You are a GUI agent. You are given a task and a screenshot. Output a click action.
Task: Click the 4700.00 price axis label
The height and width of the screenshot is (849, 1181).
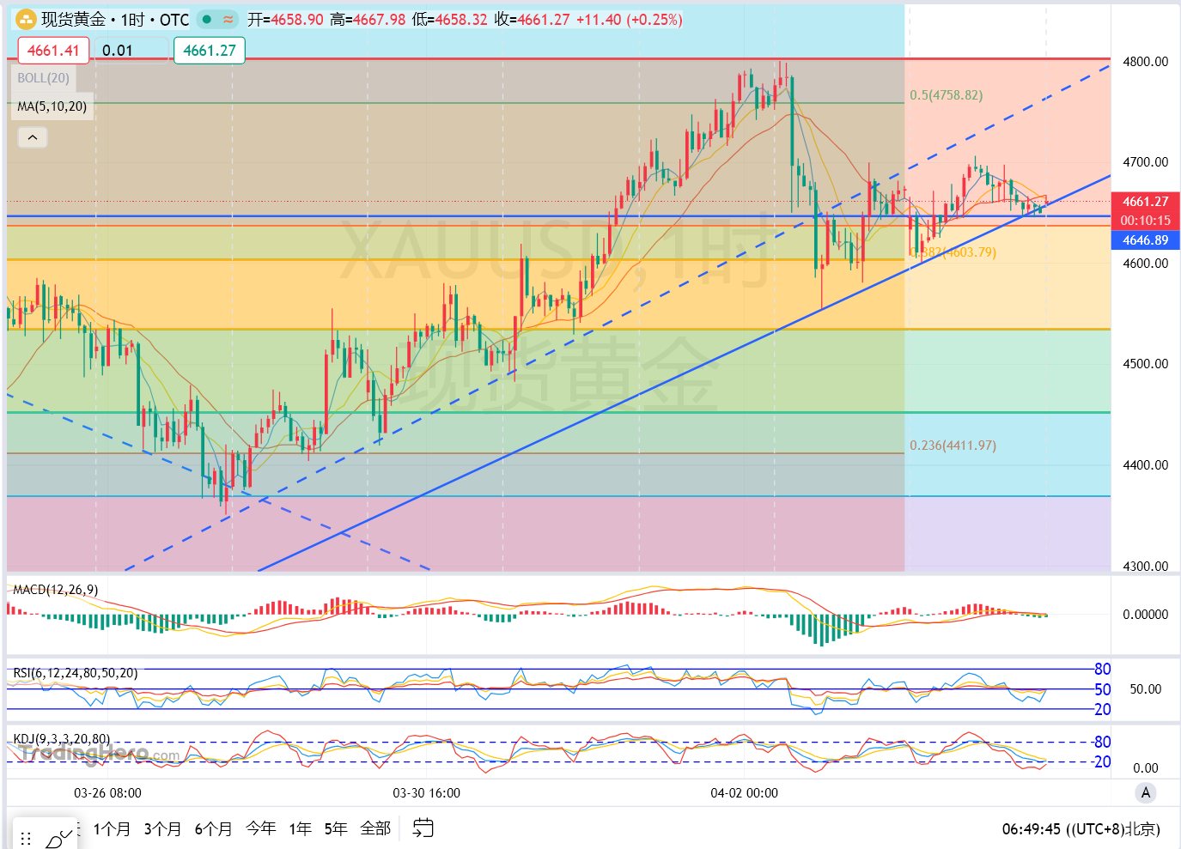1146,162
